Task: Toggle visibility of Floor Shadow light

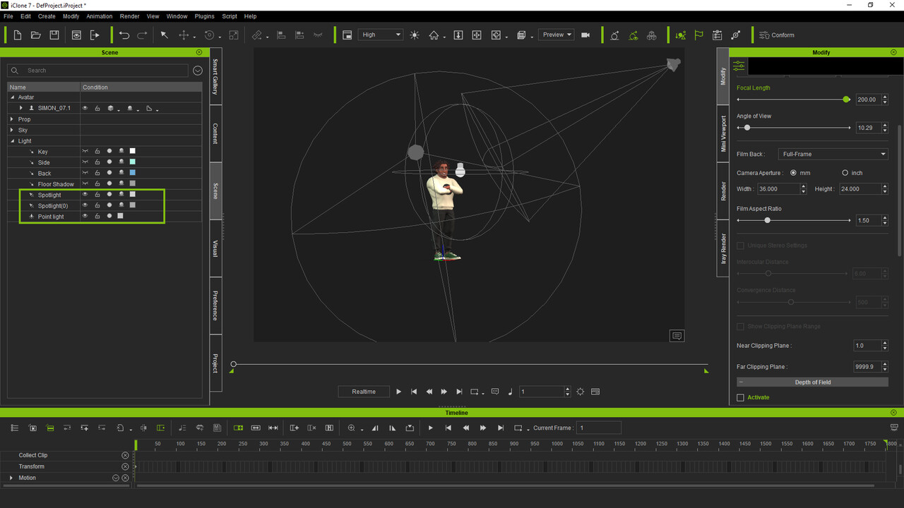Action: point(85,184)
